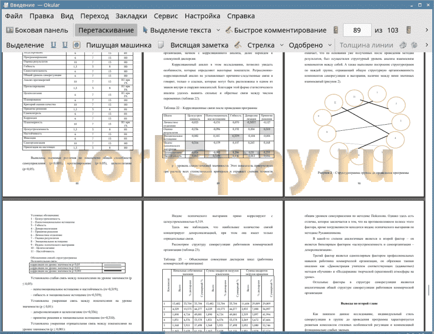Go to previous page icon
Image resolution: width=434 pixels, height=334 pixels.
(x=336, y=30)
